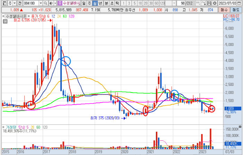Click the speaker sound alert icon

51,3
